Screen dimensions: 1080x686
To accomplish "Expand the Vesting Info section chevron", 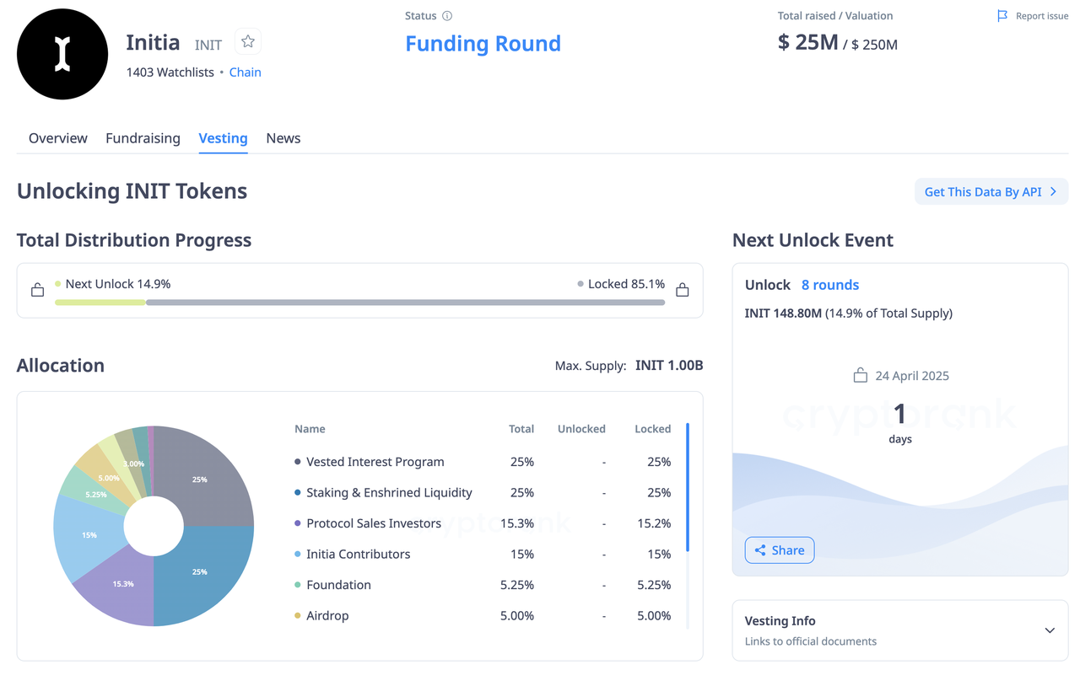I will pos(1050,630).
